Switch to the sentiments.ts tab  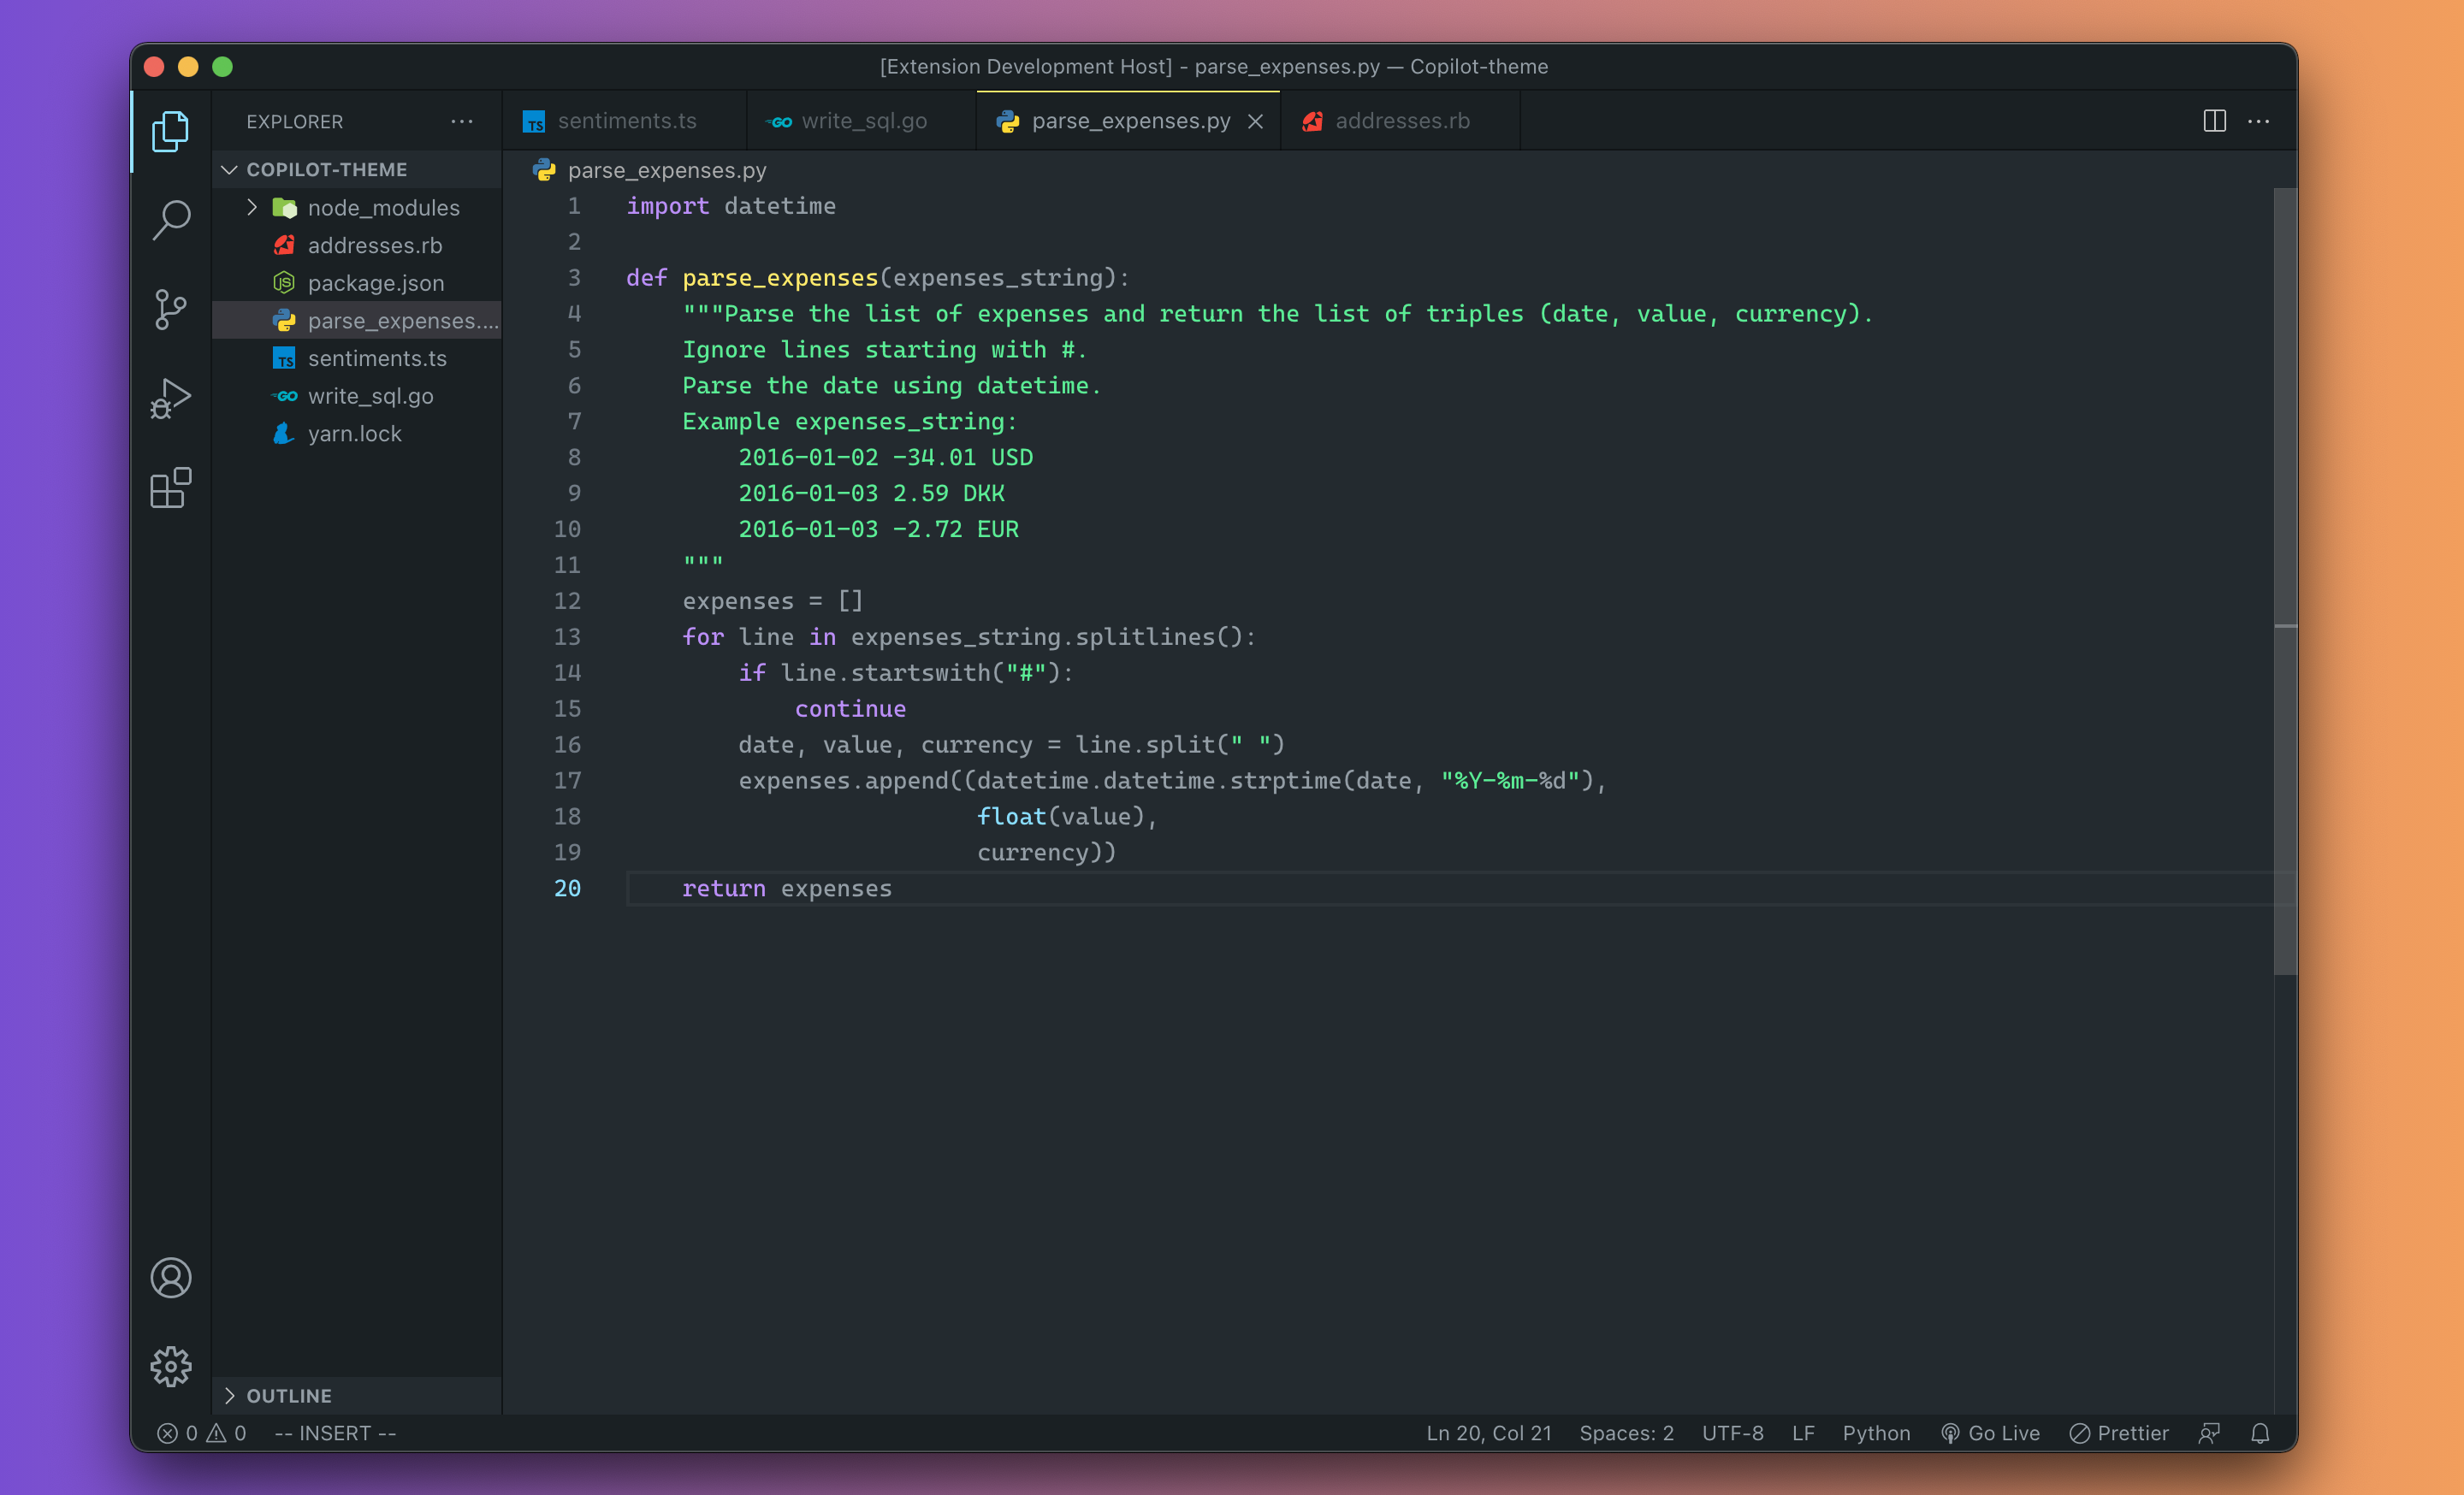tap(626, 121)
